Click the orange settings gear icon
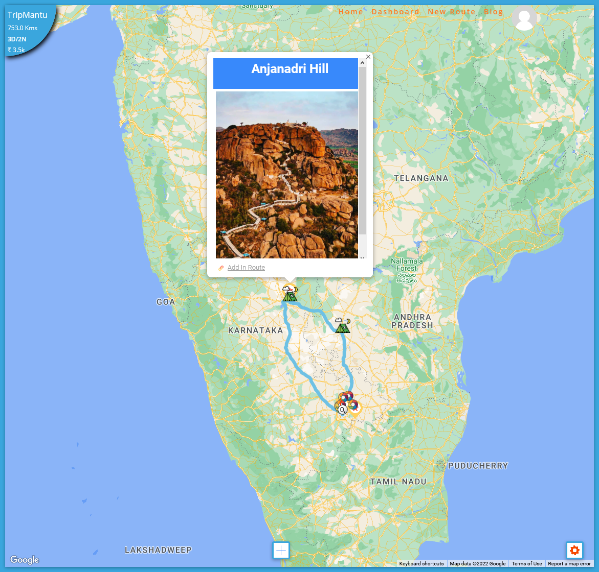 click(x=574, y=550)
